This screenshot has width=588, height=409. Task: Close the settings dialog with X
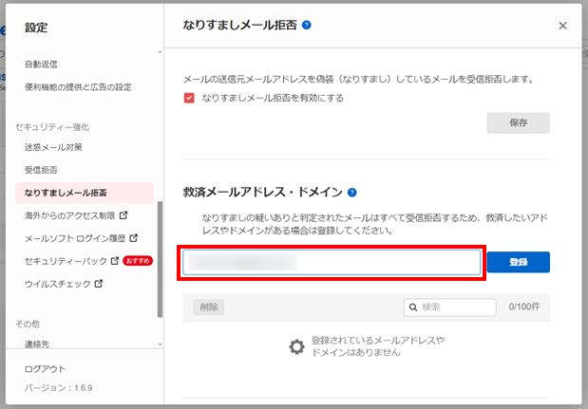(x=562, y=27)
